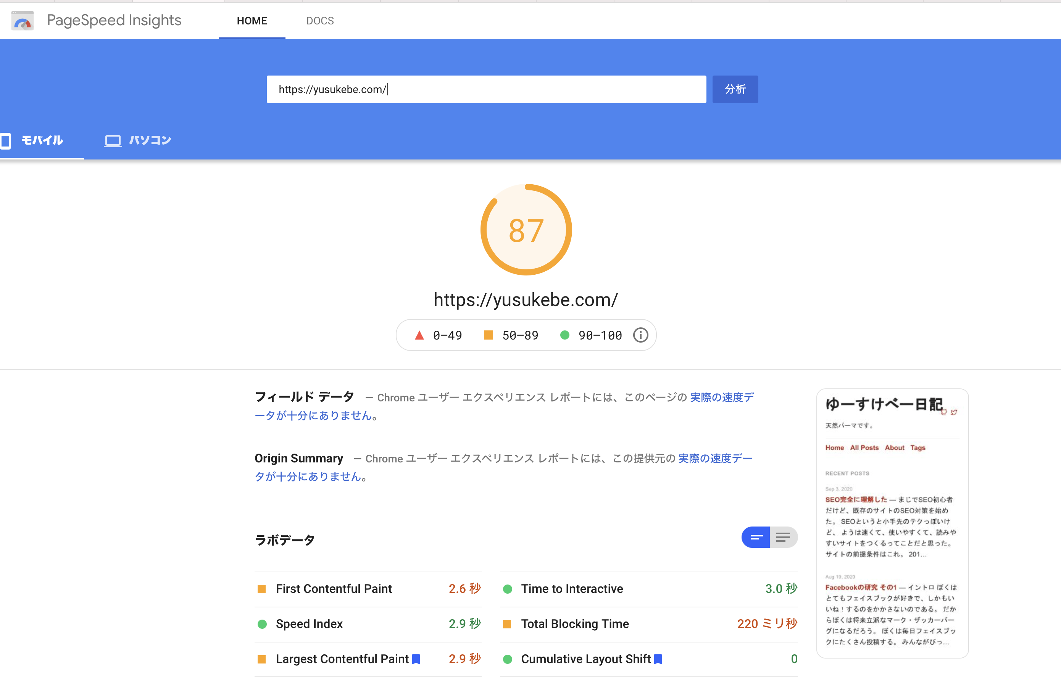1061x686 pixels.
Task: Expand the Time to Interactive row
Action: (572, 589)
